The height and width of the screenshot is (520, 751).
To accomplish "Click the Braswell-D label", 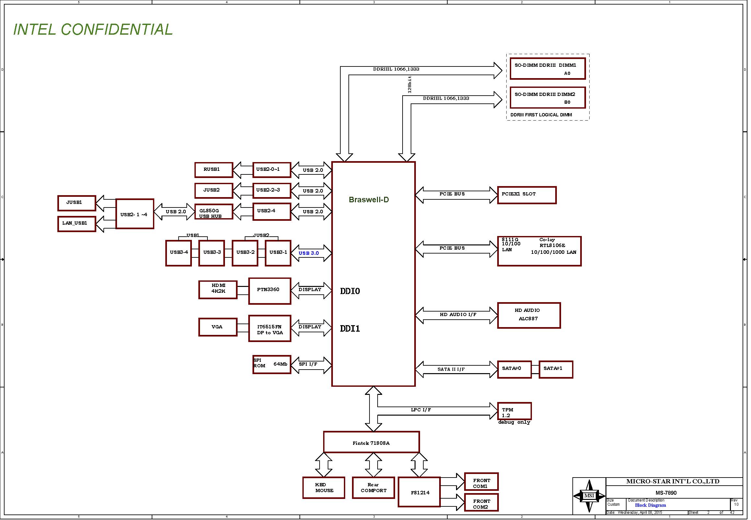I will coord(369,200).
